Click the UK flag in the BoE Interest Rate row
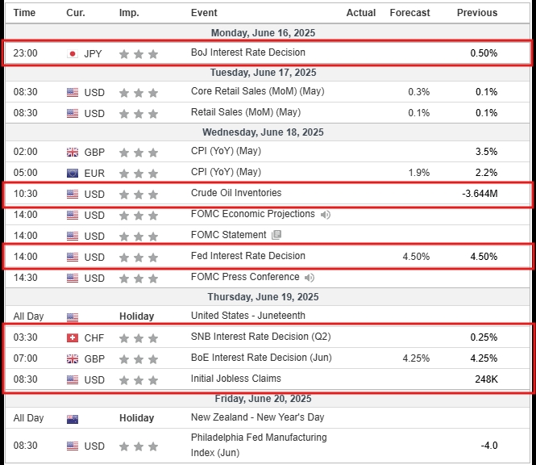 [73, 359]
